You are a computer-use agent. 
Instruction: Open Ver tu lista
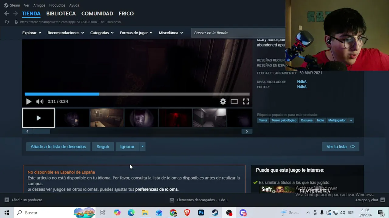[341, 147]
